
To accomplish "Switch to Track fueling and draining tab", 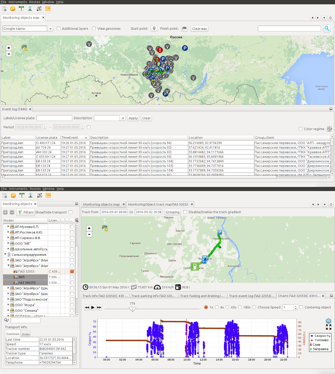I will point(202,296).
